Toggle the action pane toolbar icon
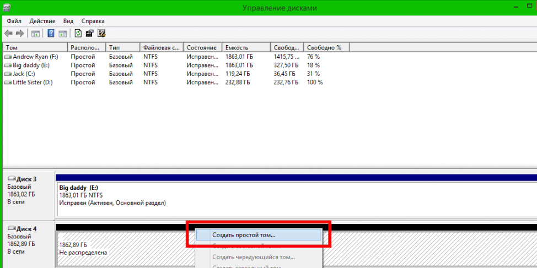The width and height of the screenshot is (537, 268). tap(62, 34)
